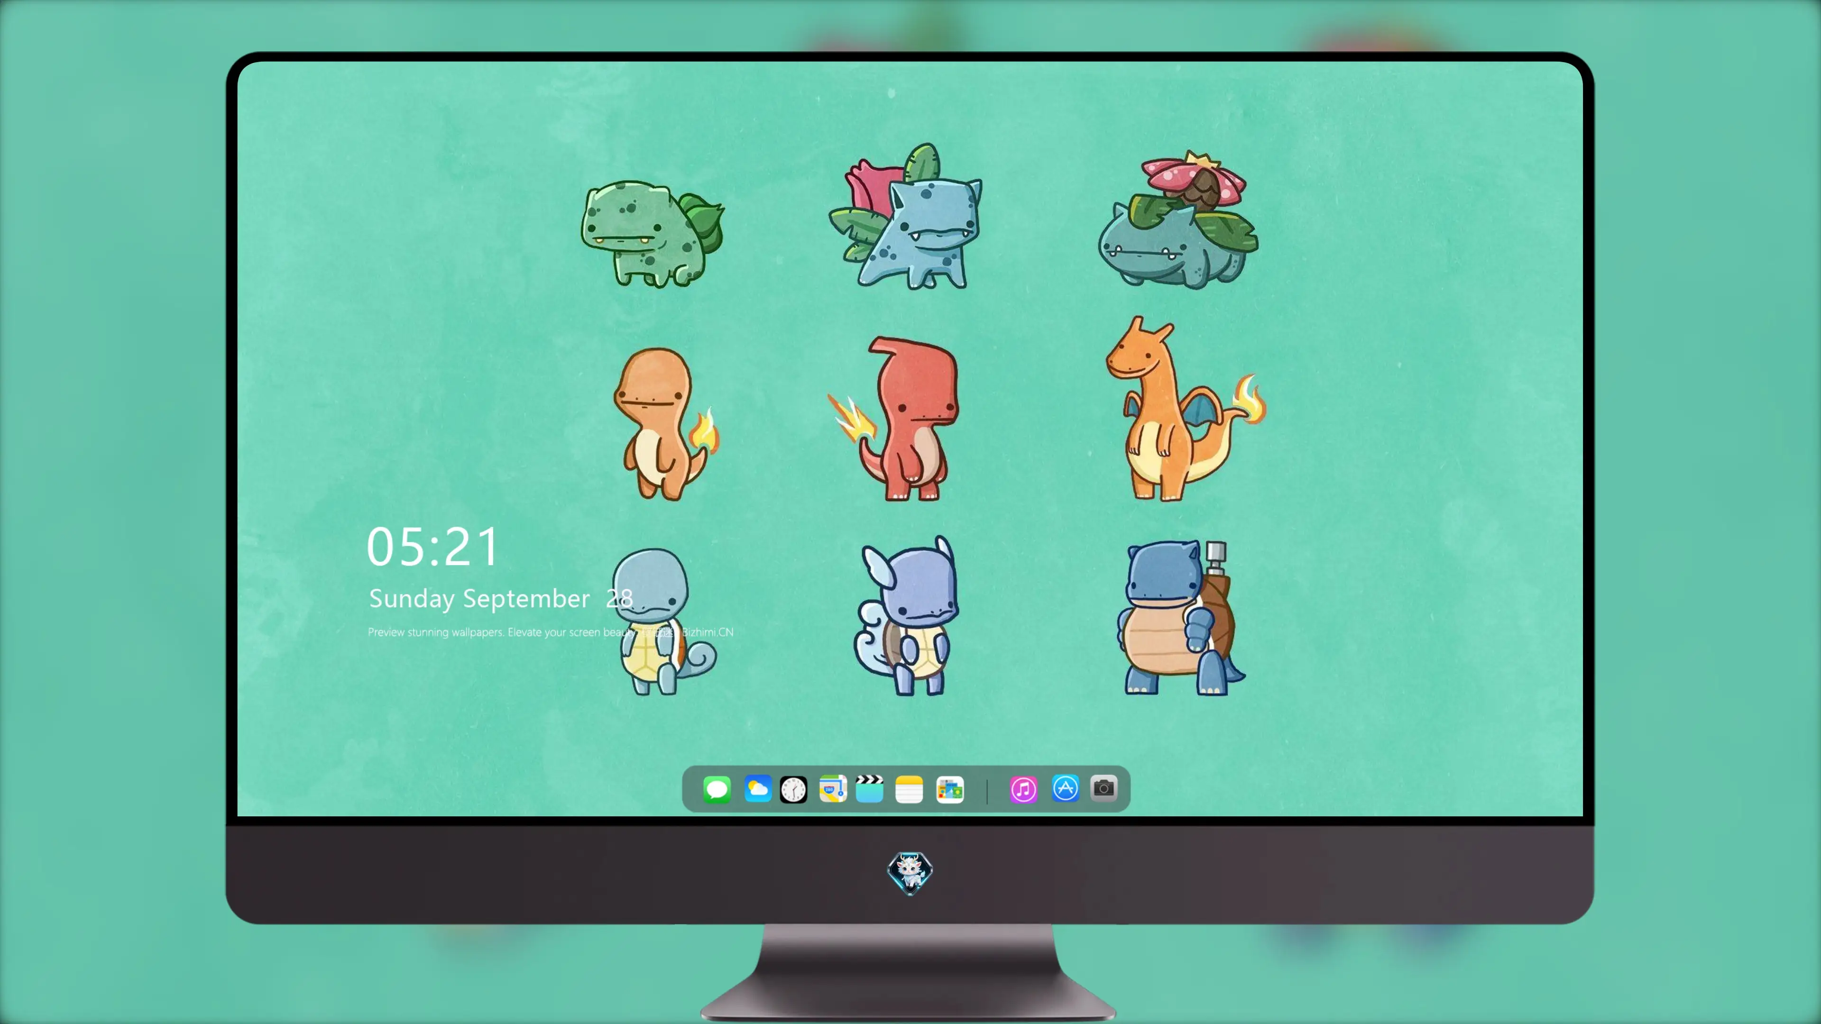Open the Clock app in the dock
The width and height of the screenshot is (1821, 1024).
(x=793, y=789)
